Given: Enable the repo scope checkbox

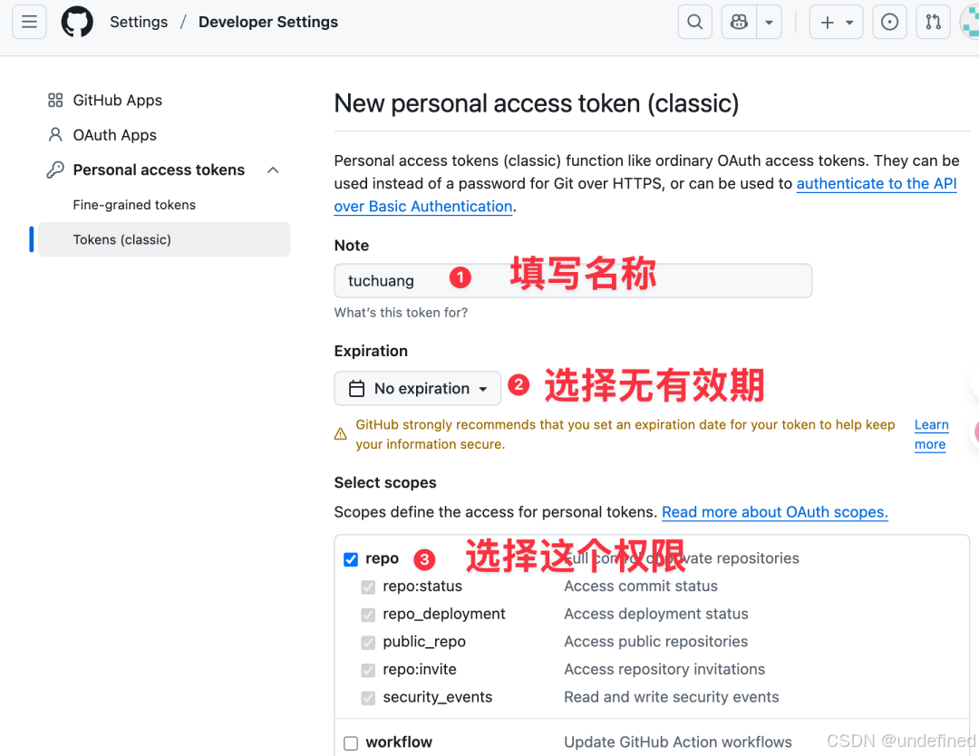Looking at the screenshot, I should [350, 559].
